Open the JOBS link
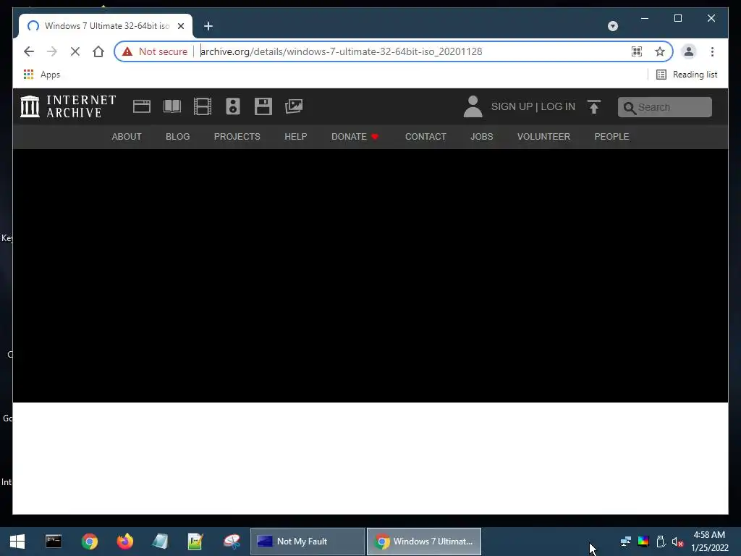Viewport: 741px width, 556px height. (481, 137)
